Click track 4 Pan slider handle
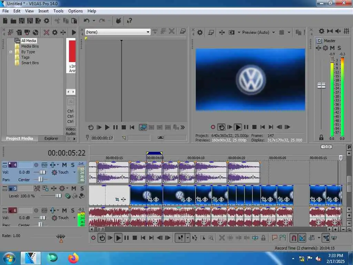Screen dimensions: 353x265 (40, 179)
